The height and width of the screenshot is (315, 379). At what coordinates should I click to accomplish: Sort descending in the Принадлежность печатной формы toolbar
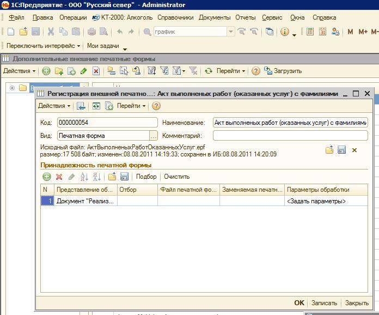tap(96, 177)
